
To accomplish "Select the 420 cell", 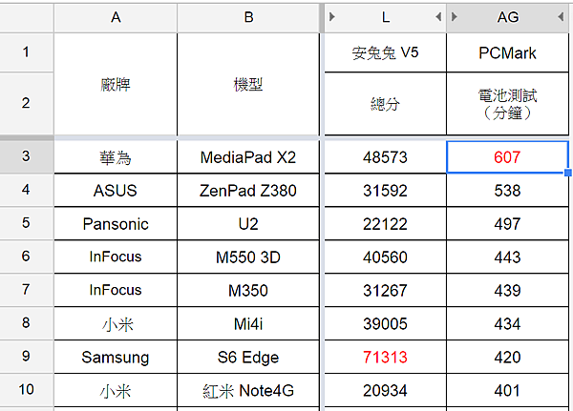I will point(508,357).
